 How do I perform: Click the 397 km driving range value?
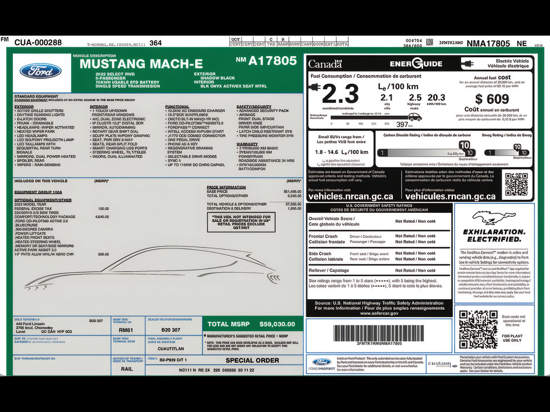pyautogui.click(x=404, y=125)
